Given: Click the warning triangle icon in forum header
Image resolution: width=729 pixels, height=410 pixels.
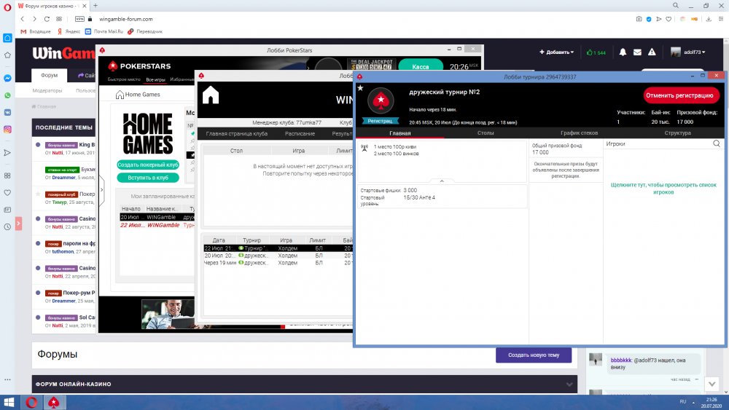Looking at the screenshot, I should 652,52.
